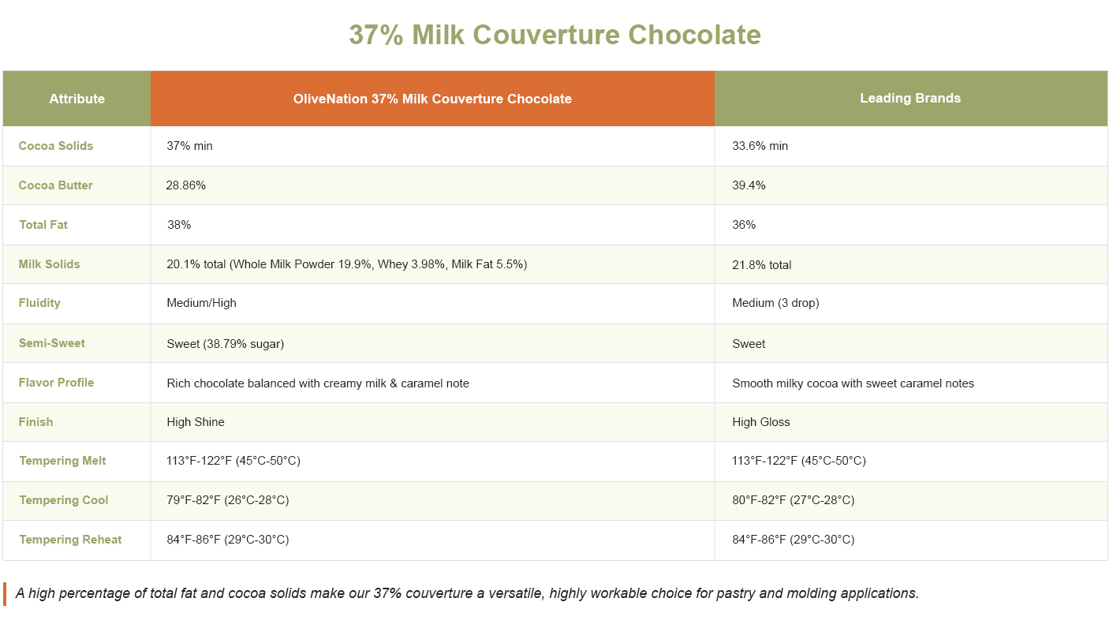Viewport: 1113px width, 628px height.
Task: Click the italic footnote about total fat
Action: tap(467, 593)
